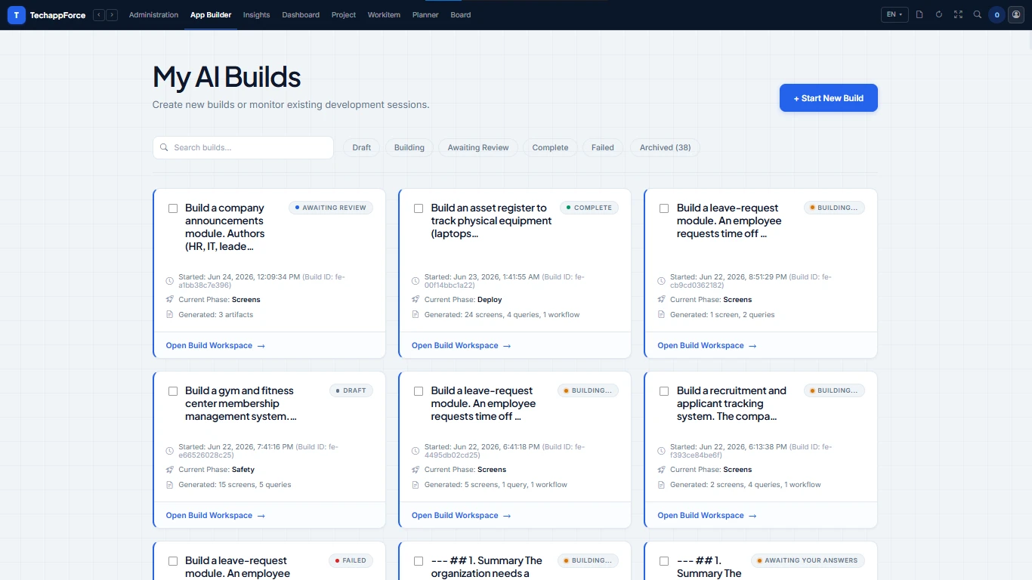Click the search icon inside Search builds box
Screen dimensions: 1032x580
click(164, 147)
